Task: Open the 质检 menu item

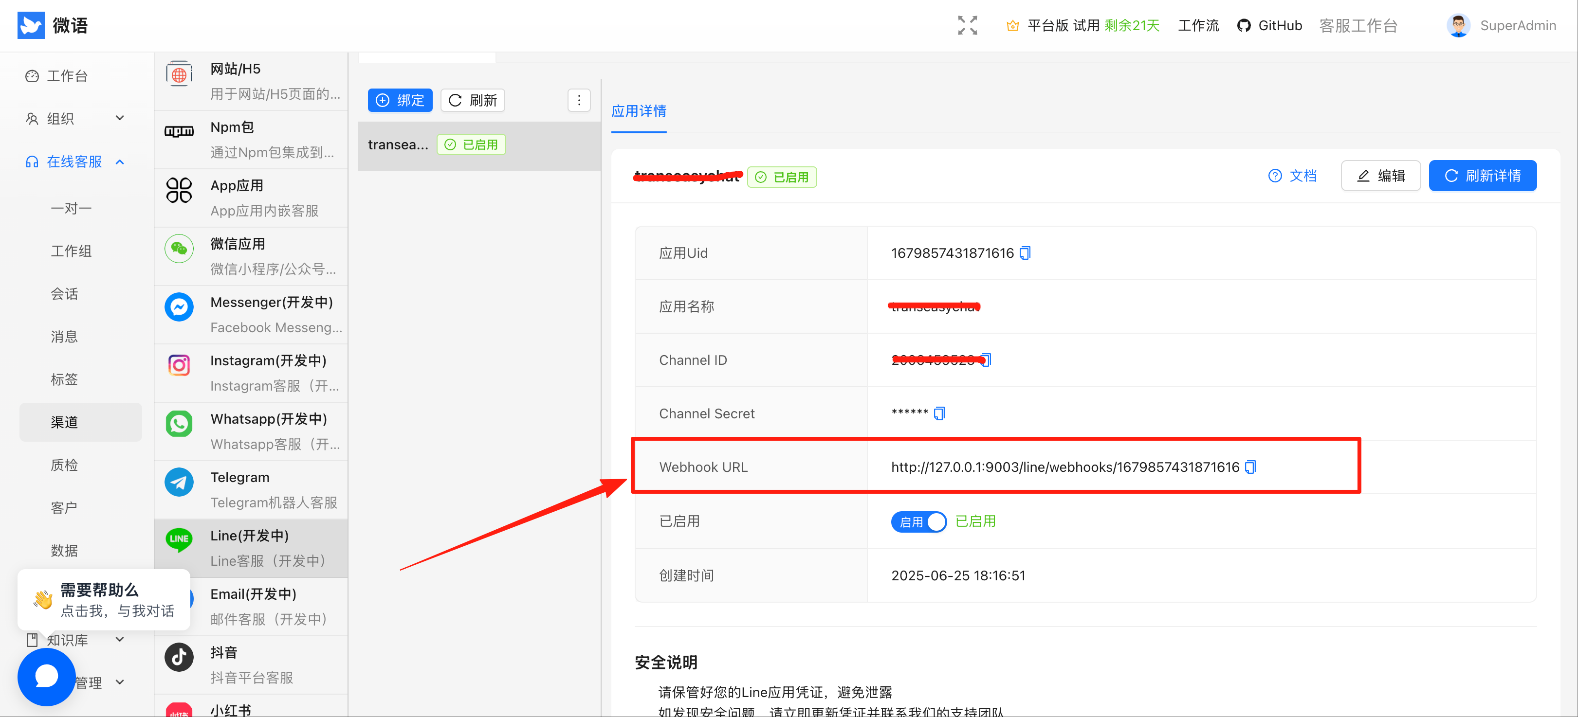Action: click(x=64, y=465)
